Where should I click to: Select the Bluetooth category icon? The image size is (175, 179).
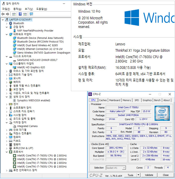[11, 23]
